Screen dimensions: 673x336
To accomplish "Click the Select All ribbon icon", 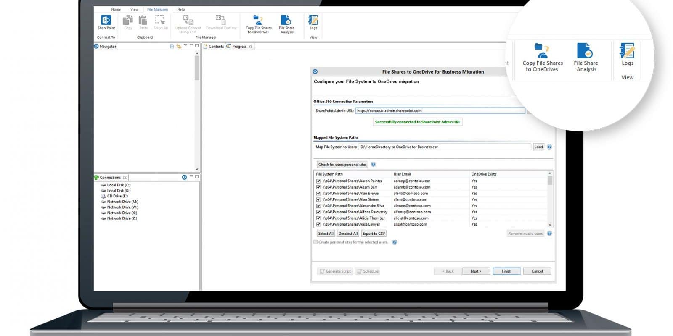I will 160,20.
